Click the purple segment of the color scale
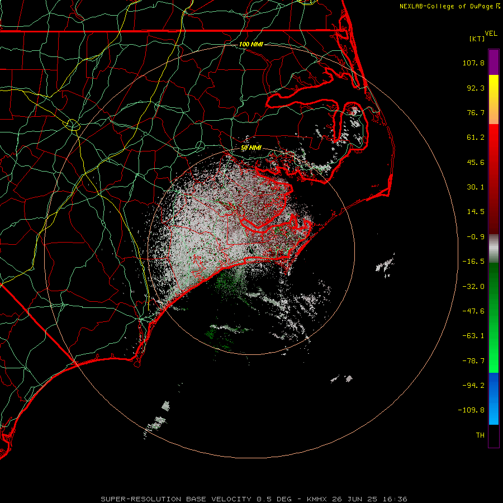The height and width of the screenshot is (503, 503). [x=493, y=63]
